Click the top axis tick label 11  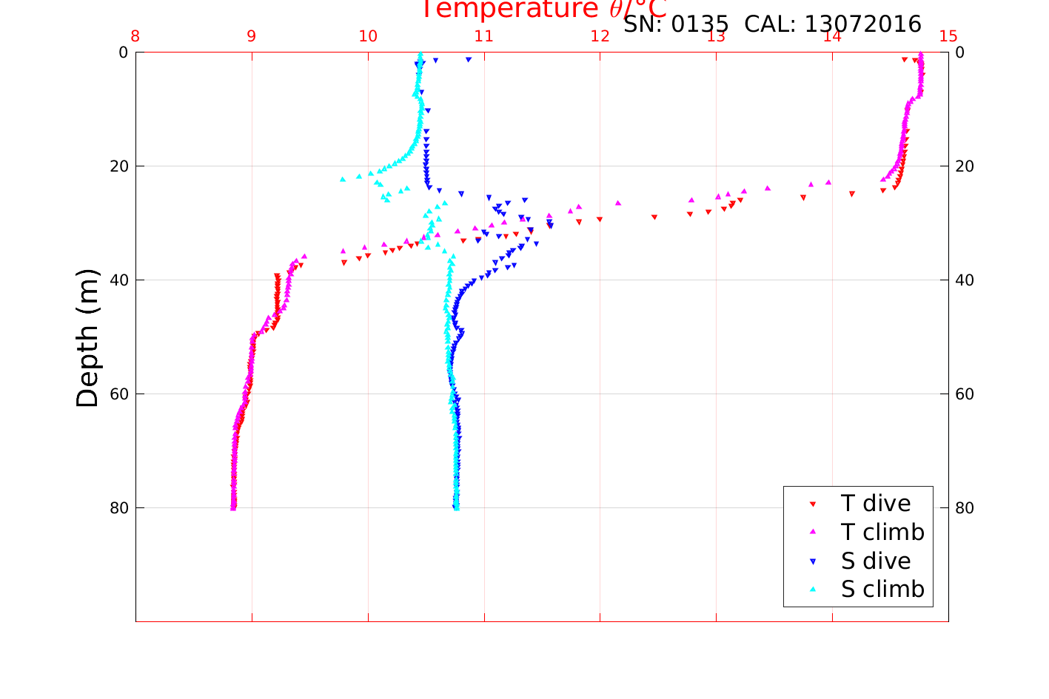(x=483, y=36)
